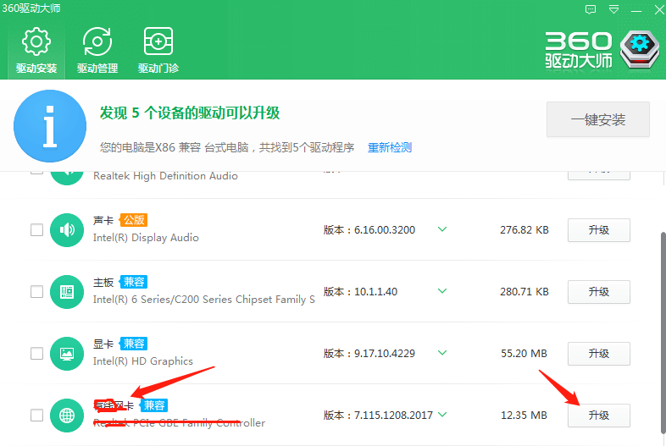Check the Intel 6 Series Chipset checkbox
Viewport: 666px width, 446px height.
pos(37,292)
